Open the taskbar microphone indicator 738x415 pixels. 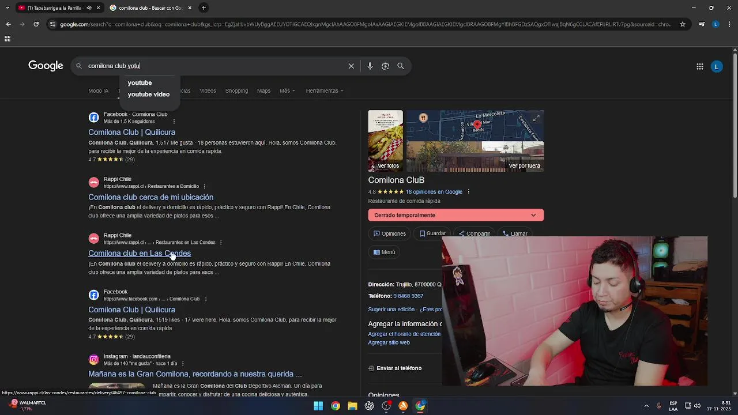[x=659, y=406]
